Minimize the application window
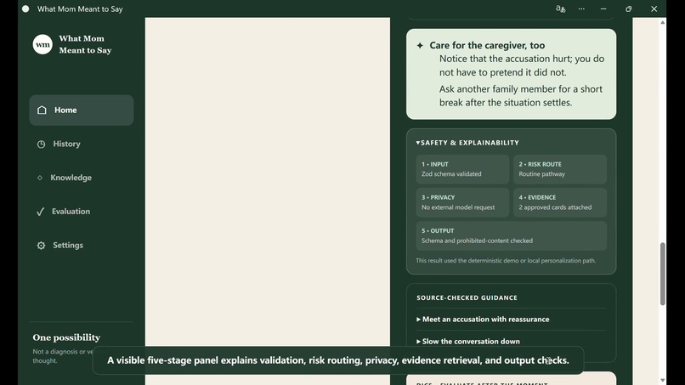This screenshot has height=385, width=685. [x=603, y=8]
